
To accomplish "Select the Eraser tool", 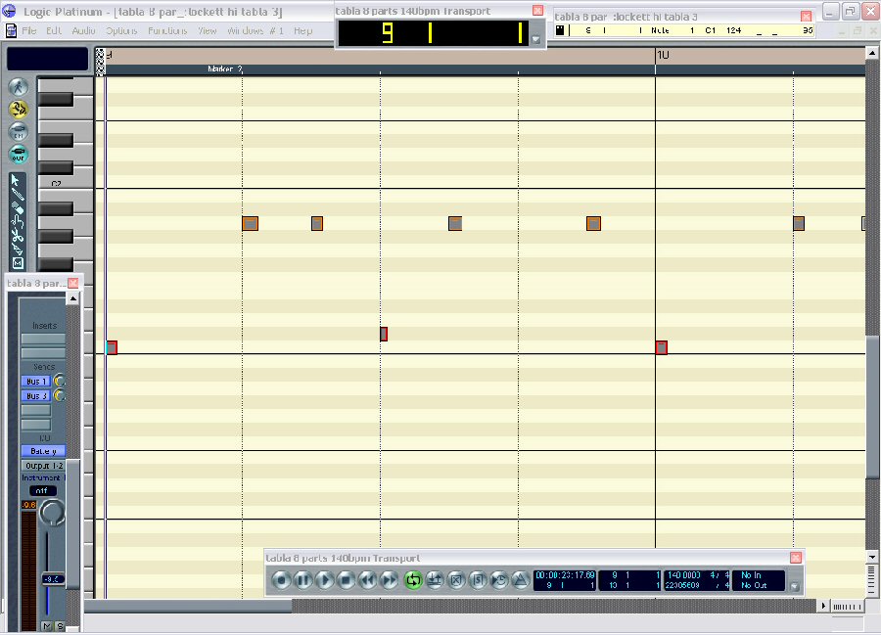I will point(18,209).
